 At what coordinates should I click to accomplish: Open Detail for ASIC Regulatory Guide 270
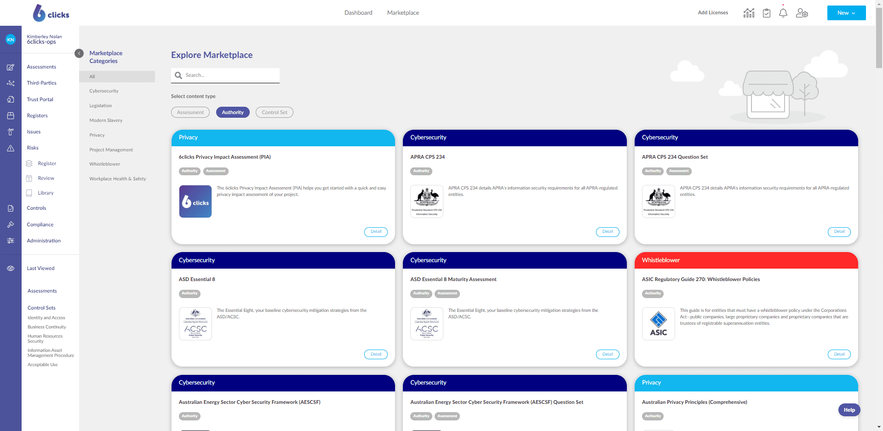click(839, 354)
